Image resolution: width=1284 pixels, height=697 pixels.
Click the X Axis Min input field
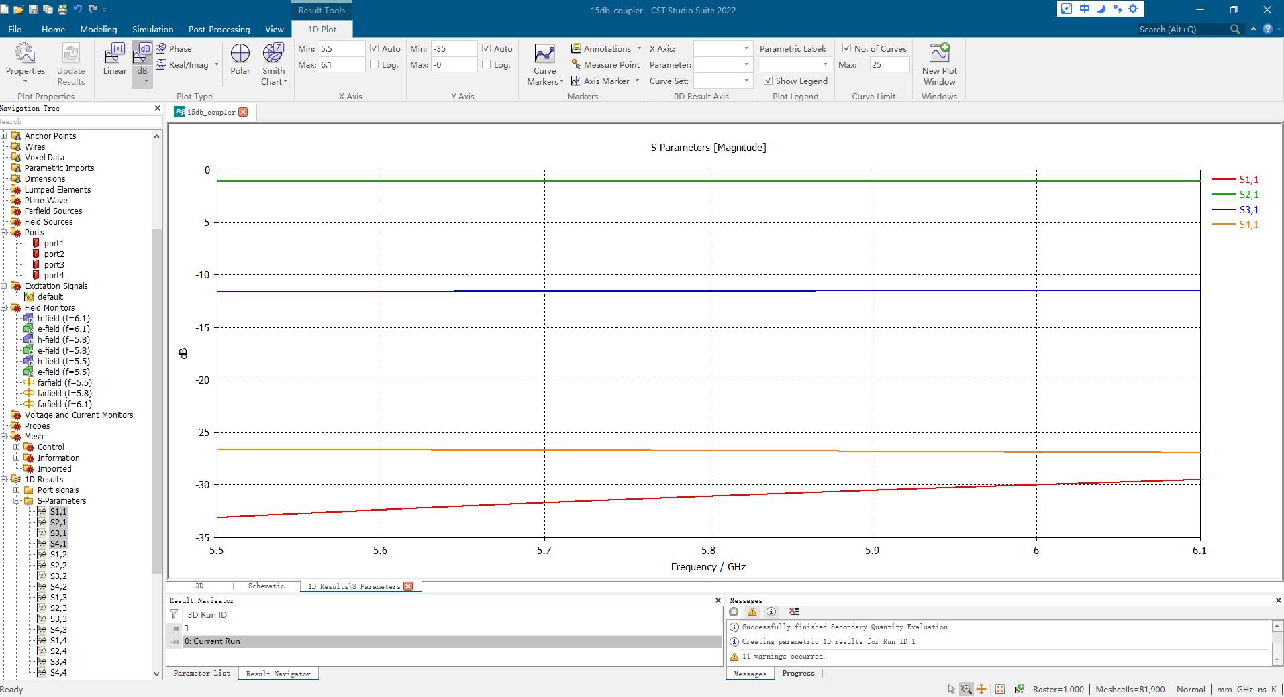pyautogui.click(x=342, y=48)
